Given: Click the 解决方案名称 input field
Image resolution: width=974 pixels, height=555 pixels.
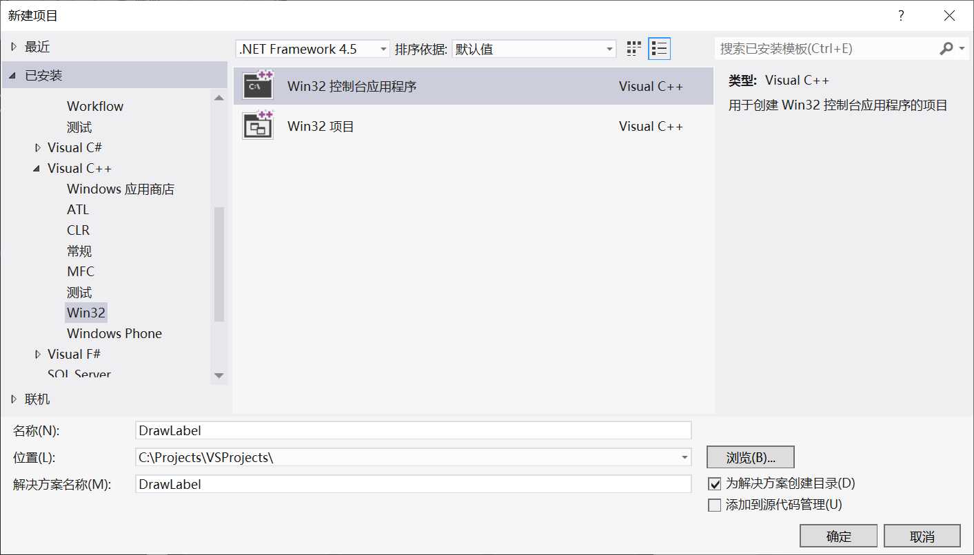Looking at the screenshot, I should [414, 484].
